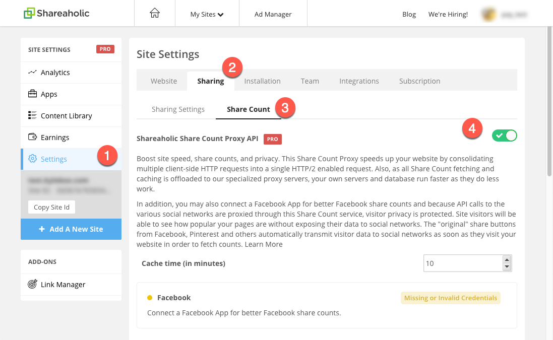
Task: Click the PRO badge beside Proxy API heading
Action: pos(273,139)
